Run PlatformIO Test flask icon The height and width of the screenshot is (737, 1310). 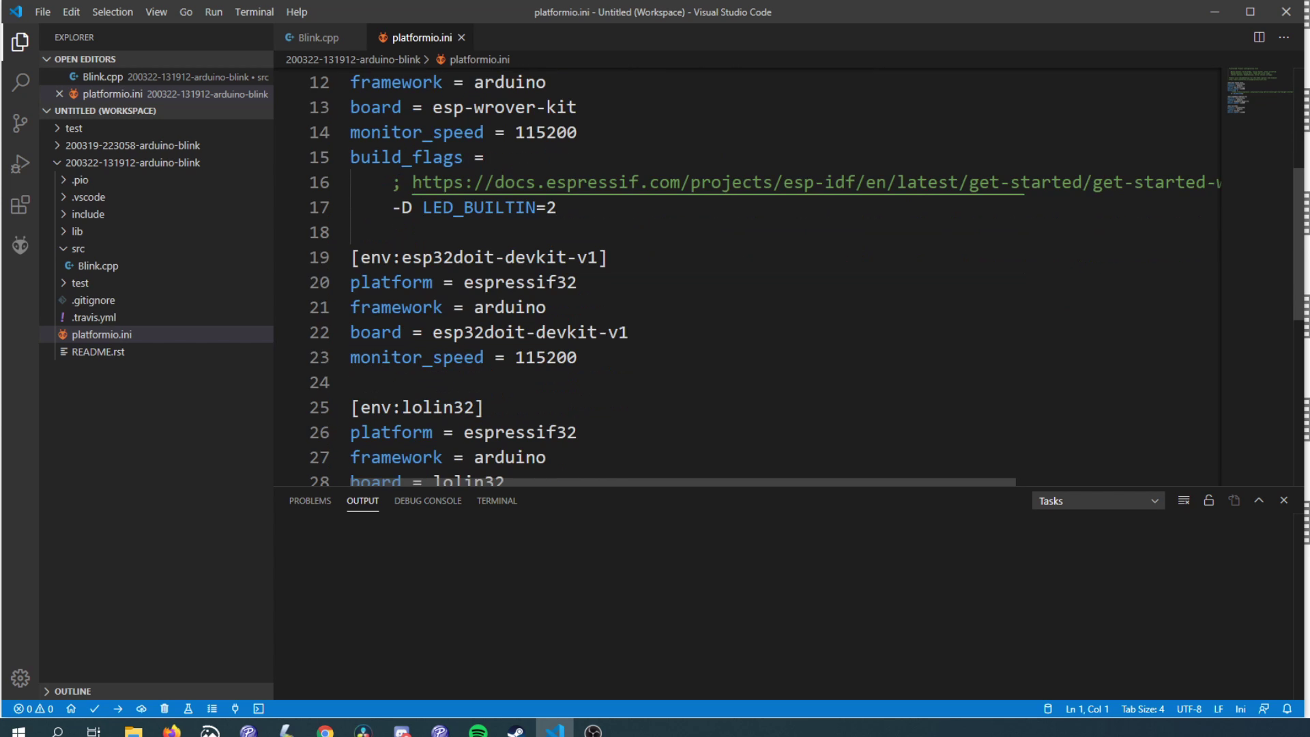pos(188,709)
